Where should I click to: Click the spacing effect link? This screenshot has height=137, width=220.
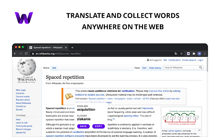click(x=131, y=116)
